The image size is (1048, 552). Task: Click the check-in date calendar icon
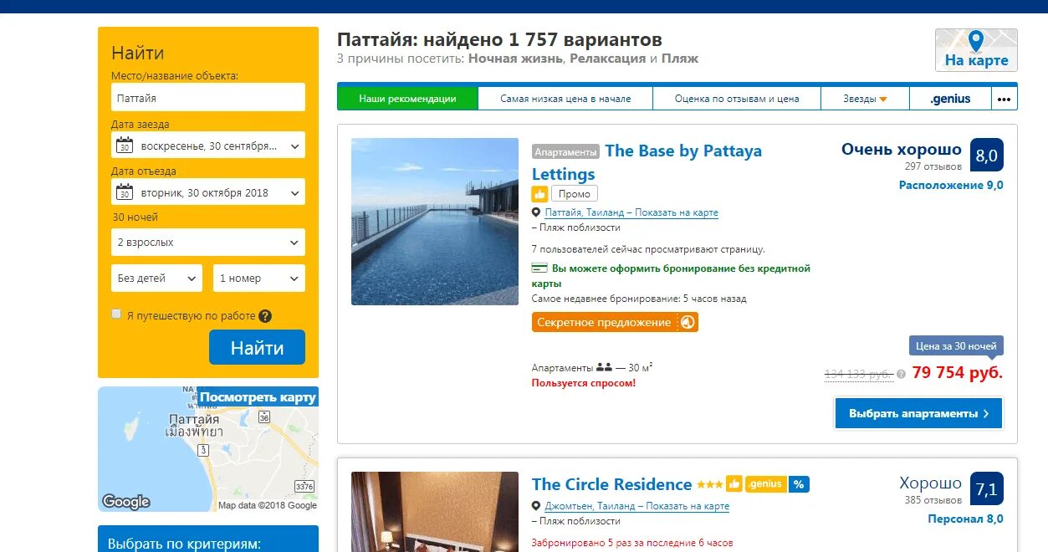[x=125, y=146]
